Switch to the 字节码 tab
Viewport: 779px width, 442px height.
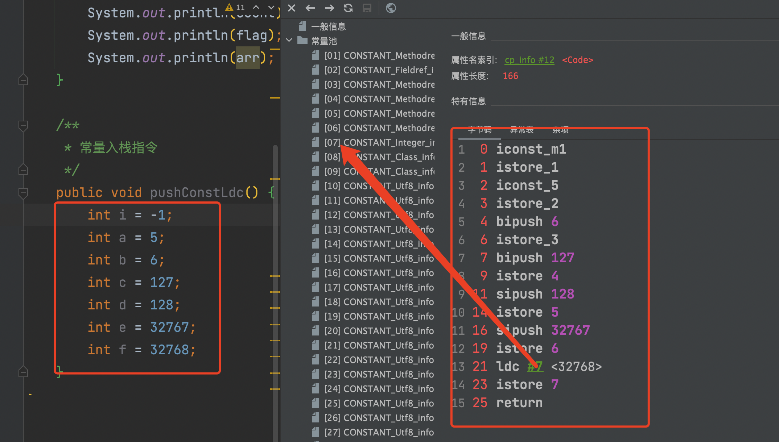(479, 130)
